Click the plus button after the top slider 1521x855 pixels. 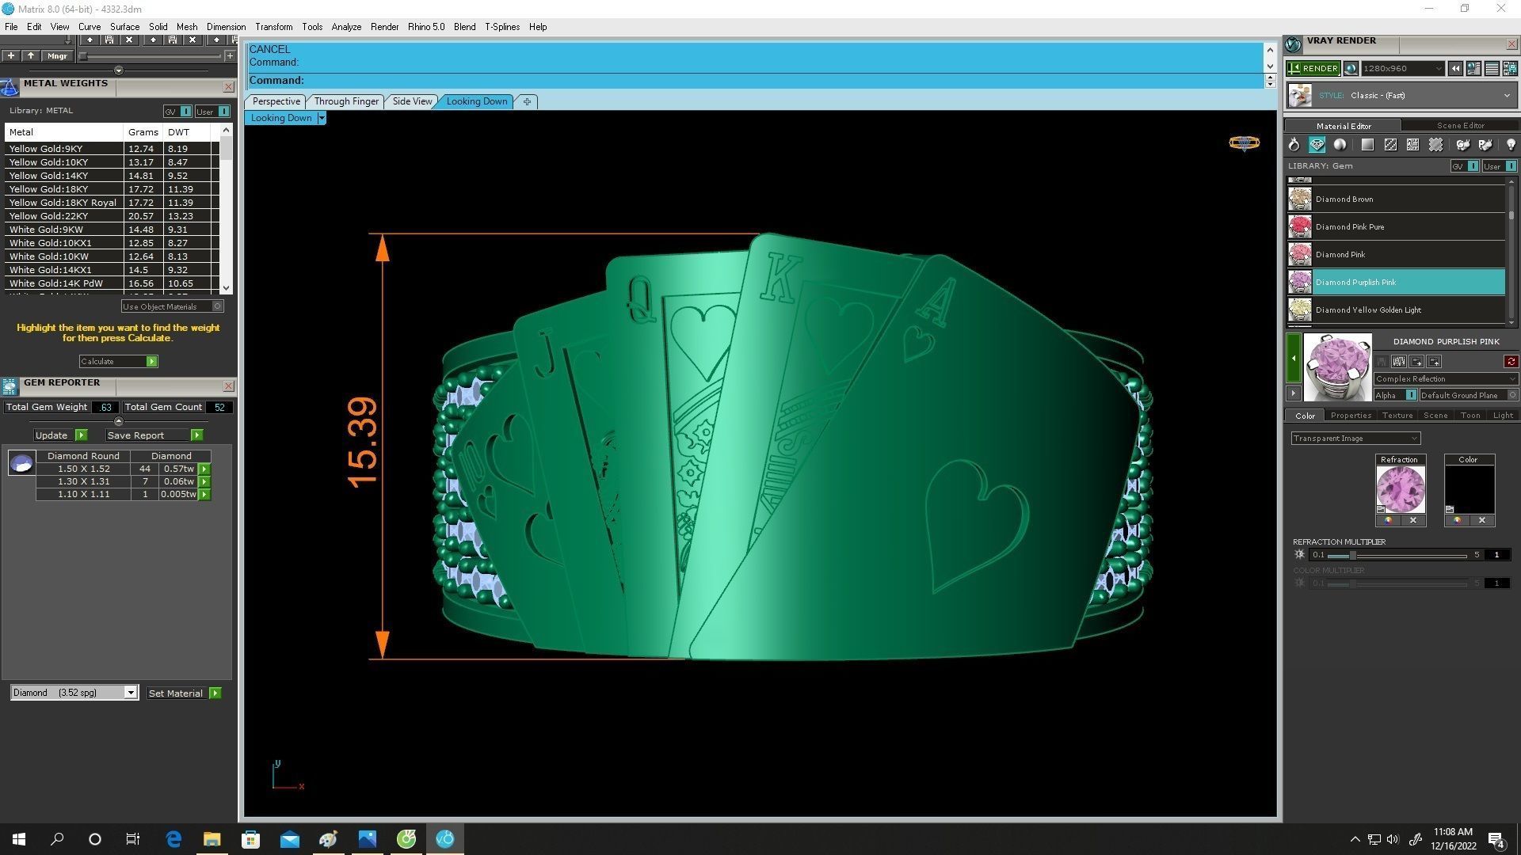point(230,56)
